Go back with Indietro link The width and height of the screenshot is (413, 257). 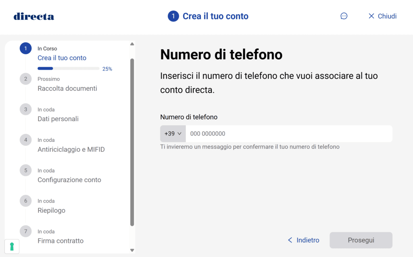coord(303,240)
